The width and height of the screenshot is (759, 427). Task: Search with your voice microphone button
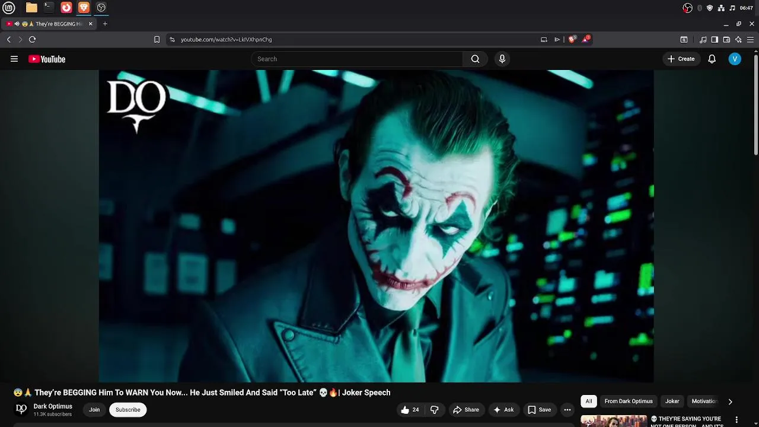[502, 59]
